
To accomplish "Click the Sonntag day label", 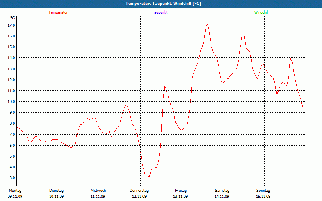I will tap(263, 191).
